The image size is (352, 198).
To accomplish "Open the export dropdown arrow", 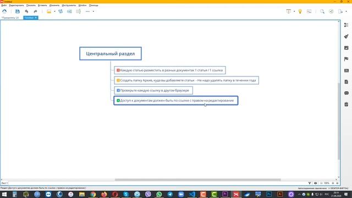I will (x=346, y=11).
